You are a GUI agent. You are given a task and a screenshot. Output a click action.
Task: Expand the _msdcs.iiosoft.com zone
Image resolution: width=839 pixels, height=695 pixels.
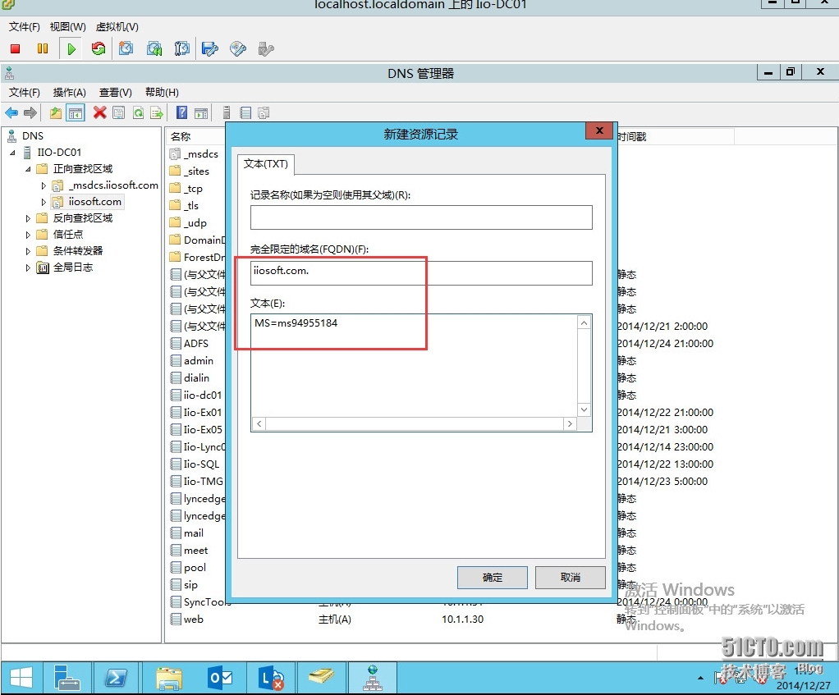pos(44,185)
